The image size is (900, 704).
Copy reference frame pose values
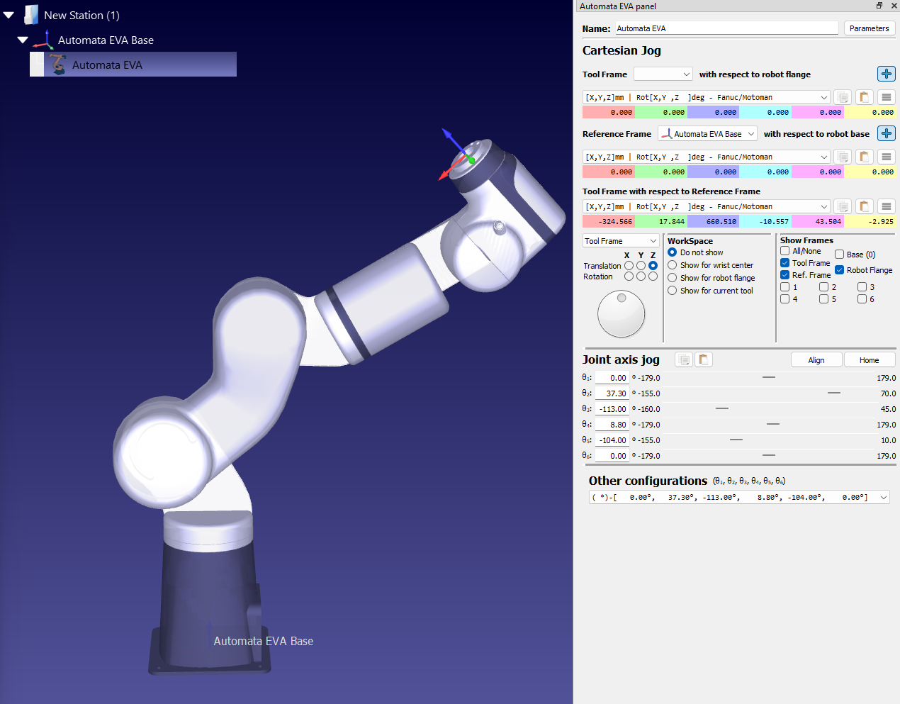(843, 157)
